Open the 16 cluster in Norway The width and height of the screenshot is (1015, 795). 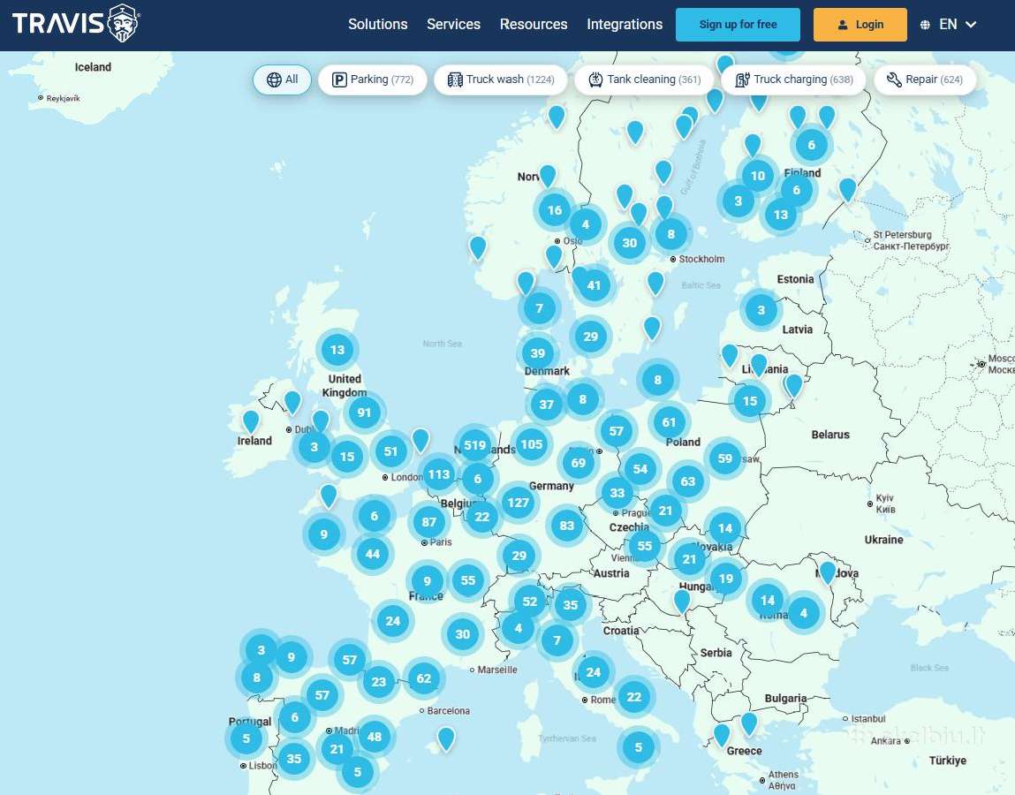click(x=555, y=209)
